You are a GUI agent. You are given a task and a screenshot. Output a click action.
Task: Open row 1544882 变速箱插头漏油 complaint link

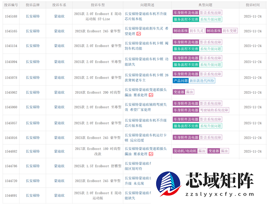pos(146,151)
